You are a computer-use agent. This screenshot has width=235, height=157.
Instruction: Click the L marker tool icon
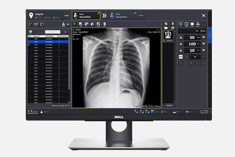click(x=92, y=24)
